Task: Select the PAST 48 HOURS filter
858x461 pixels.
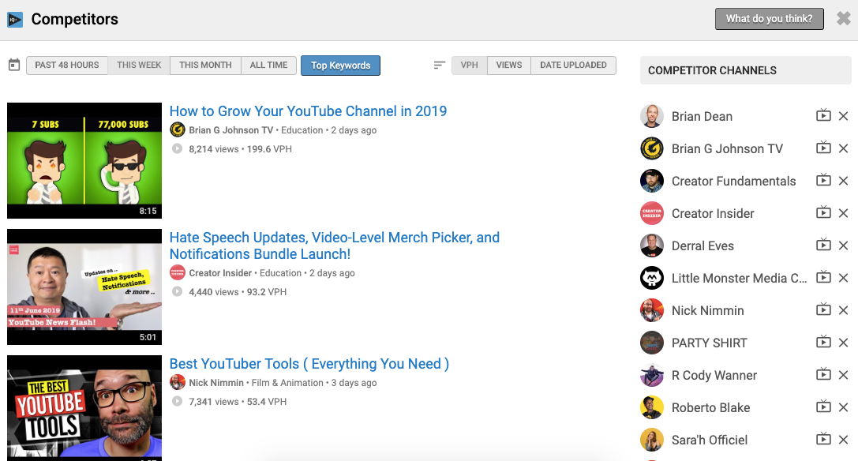Action: [67, 66]
